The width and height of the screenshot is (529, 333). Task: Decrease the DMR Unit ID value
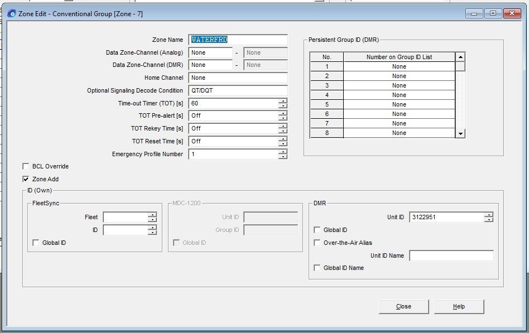coord(488,220)
